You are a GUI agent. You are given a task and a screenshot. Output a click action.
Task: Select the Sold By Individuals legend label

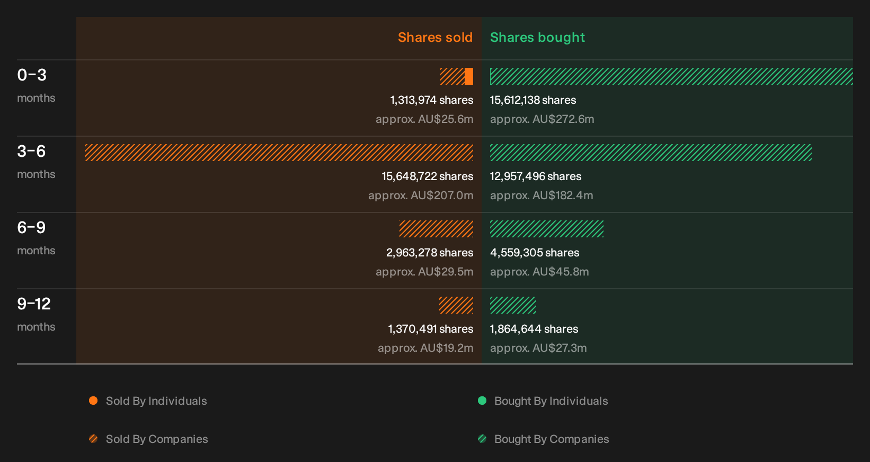coord(156,401)
